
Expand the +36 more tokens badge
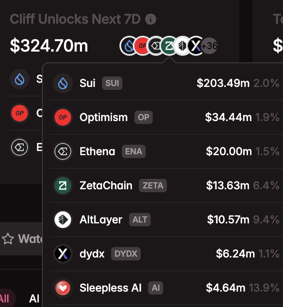click(209, 46)
